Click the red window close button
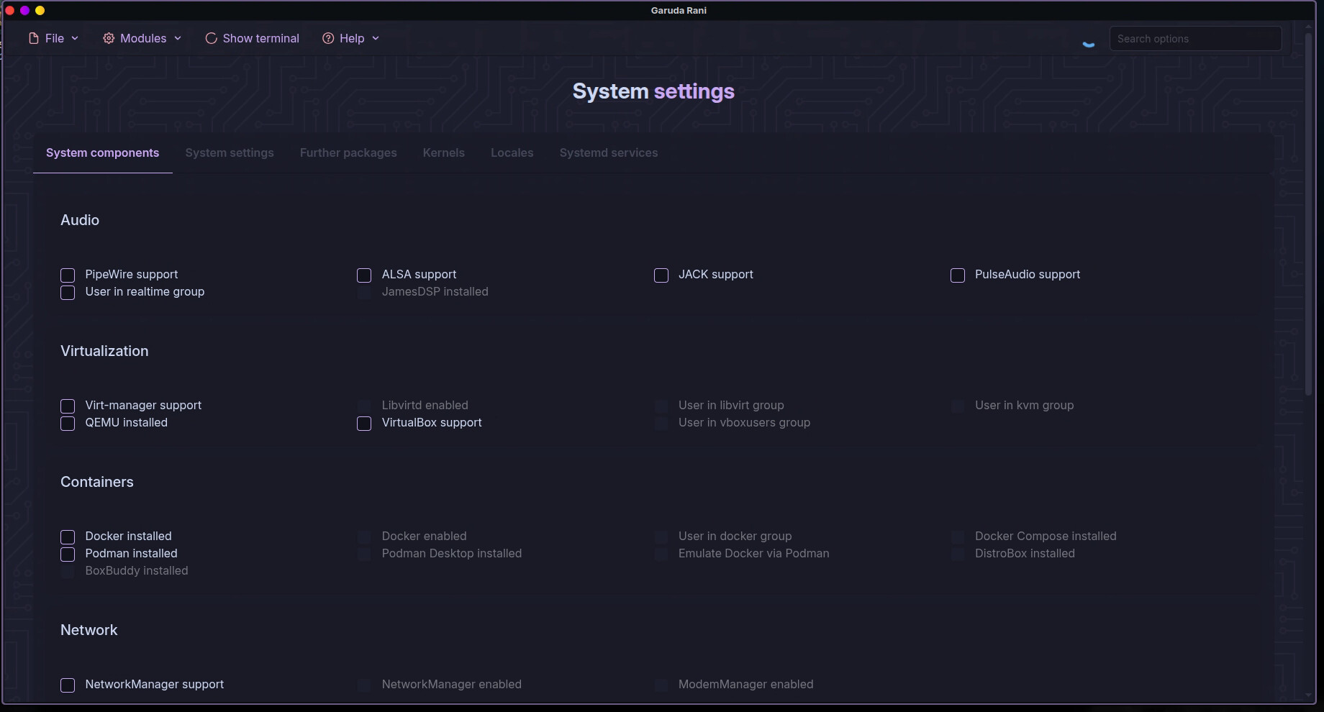The image size is (1324, 712). (x=9, y=10)
